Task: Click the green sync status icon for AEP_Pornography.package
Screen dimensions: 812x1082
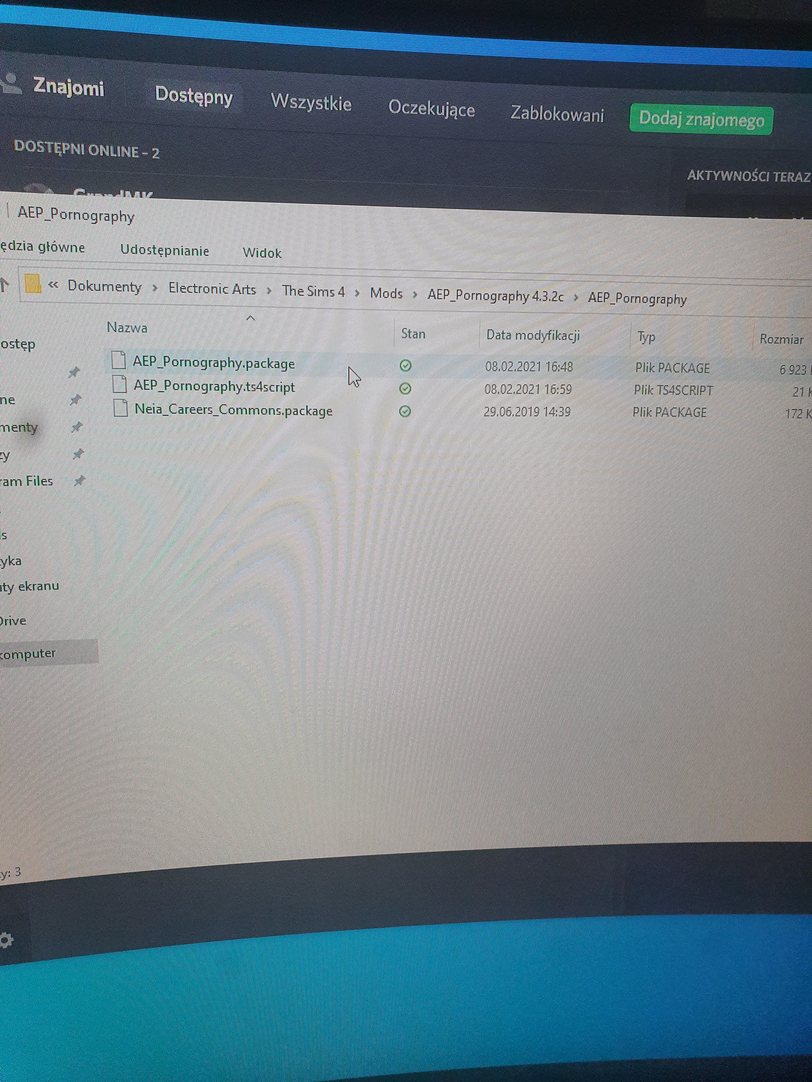Action: click(x=406, y=366)
